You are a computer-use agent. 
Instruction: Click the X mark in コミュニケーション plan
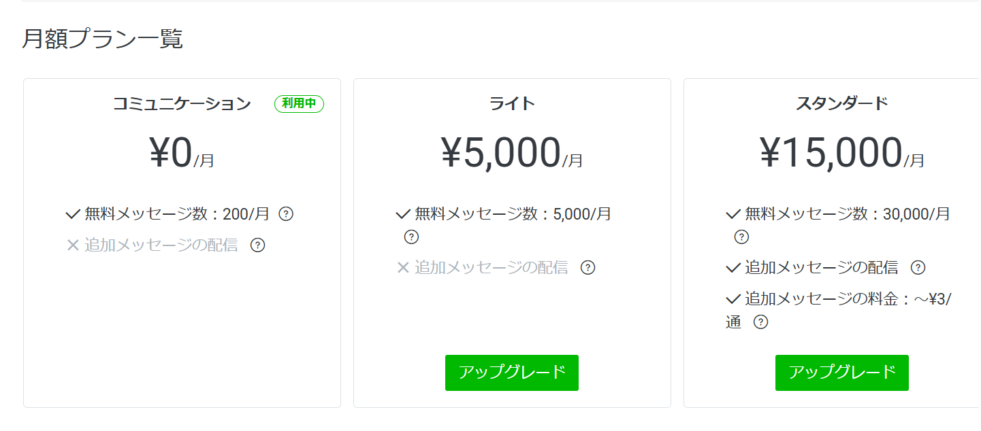click(73, 245)
